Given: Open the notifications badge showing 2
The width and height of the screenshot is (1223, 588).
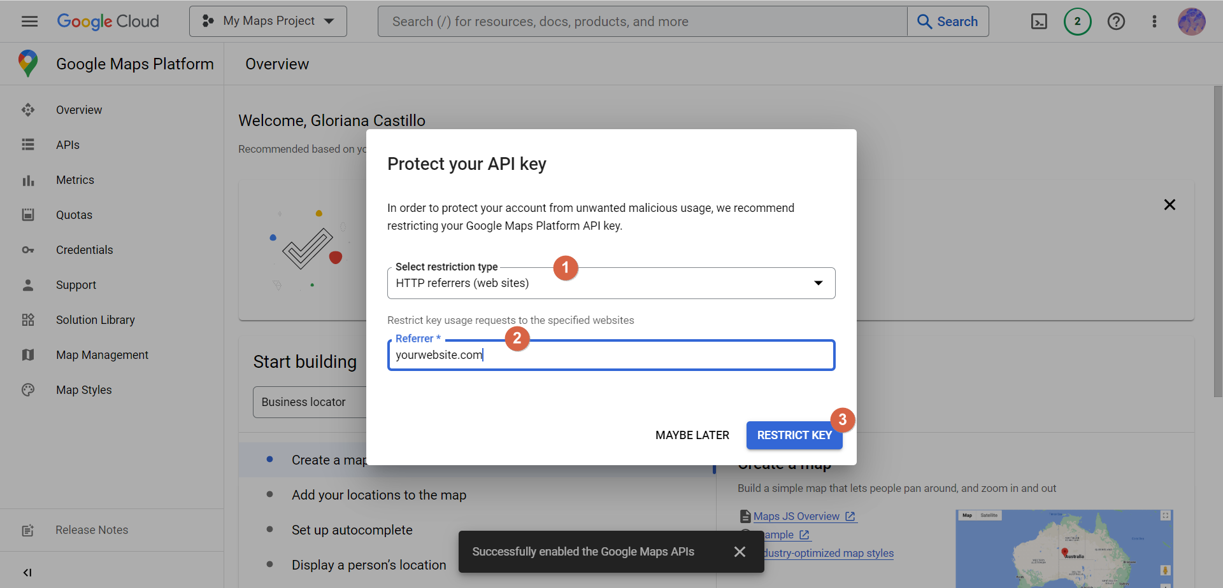Looking at the screenshot, I should pos(1077,22).
